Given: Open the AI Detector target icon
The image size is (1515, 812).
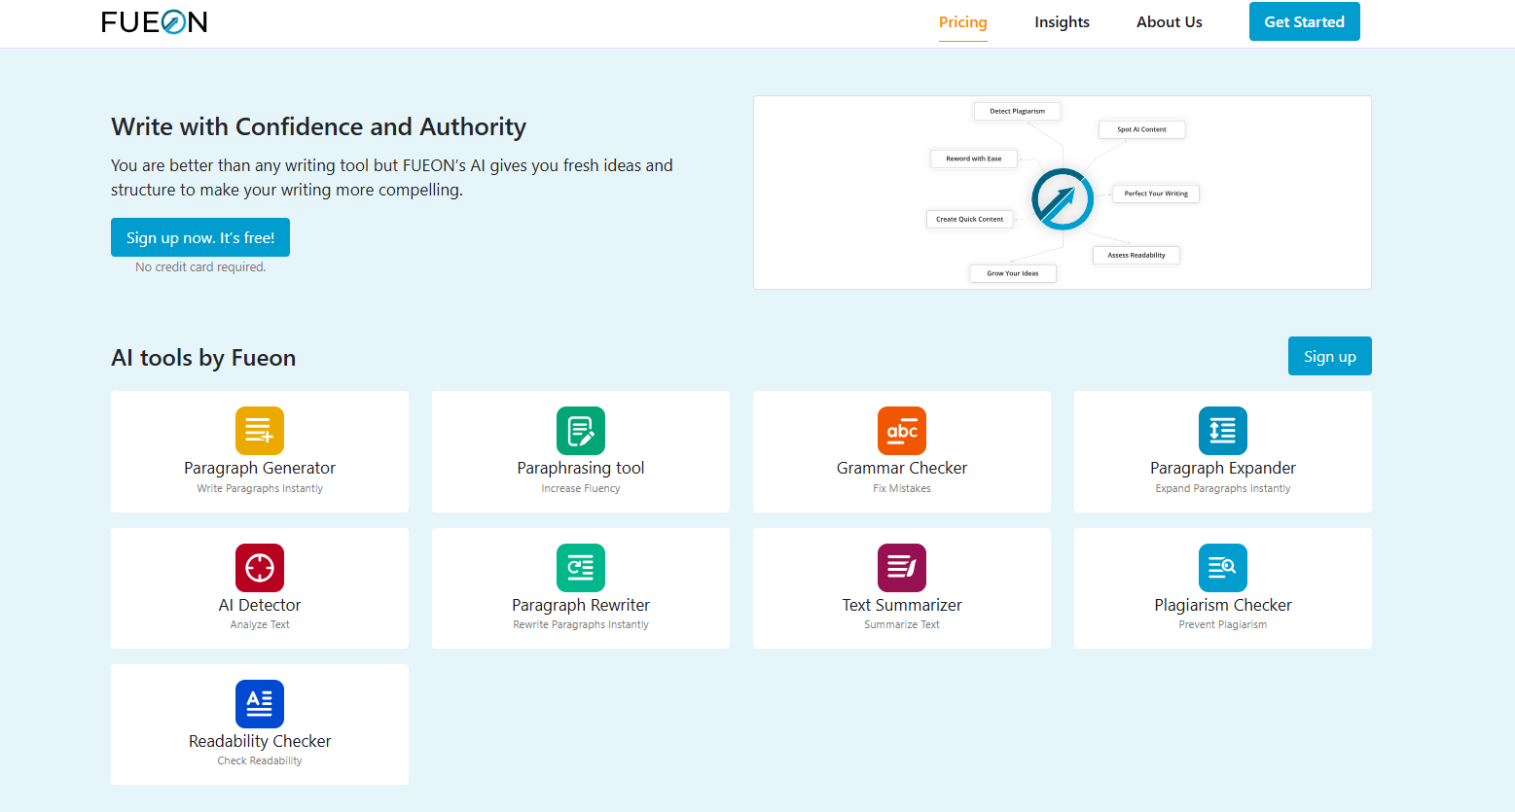Looking at the screenshot, I should (260, 568).
